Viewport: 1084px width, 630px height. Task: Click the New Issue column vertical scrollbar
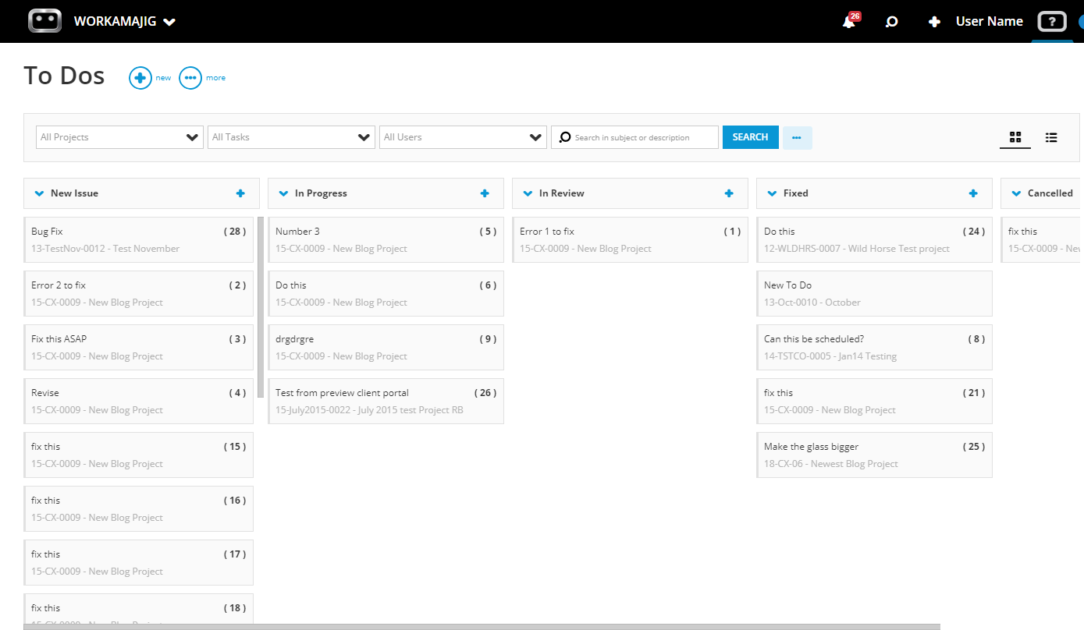261,307
